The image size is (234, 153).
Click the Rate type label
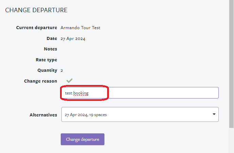(46, 60)
